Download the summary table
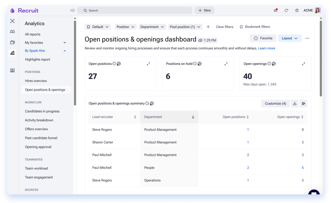Image resolution: width=331 pixels, height=203 pixels. (295, 103)
